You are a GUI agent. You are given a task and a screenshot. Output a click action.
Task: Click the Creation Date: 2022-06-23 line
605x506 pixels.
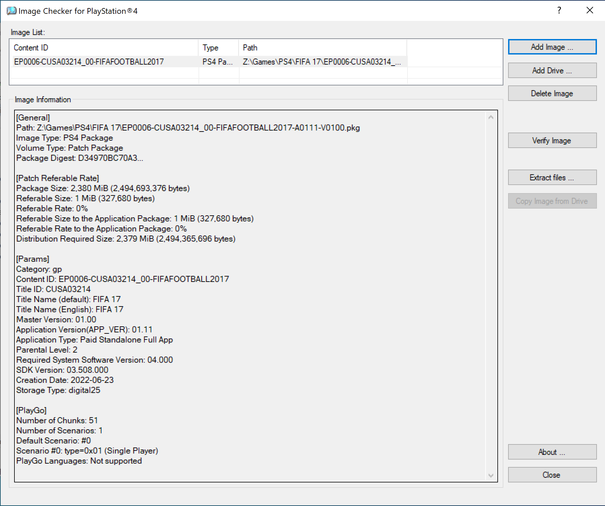point(65,380)
